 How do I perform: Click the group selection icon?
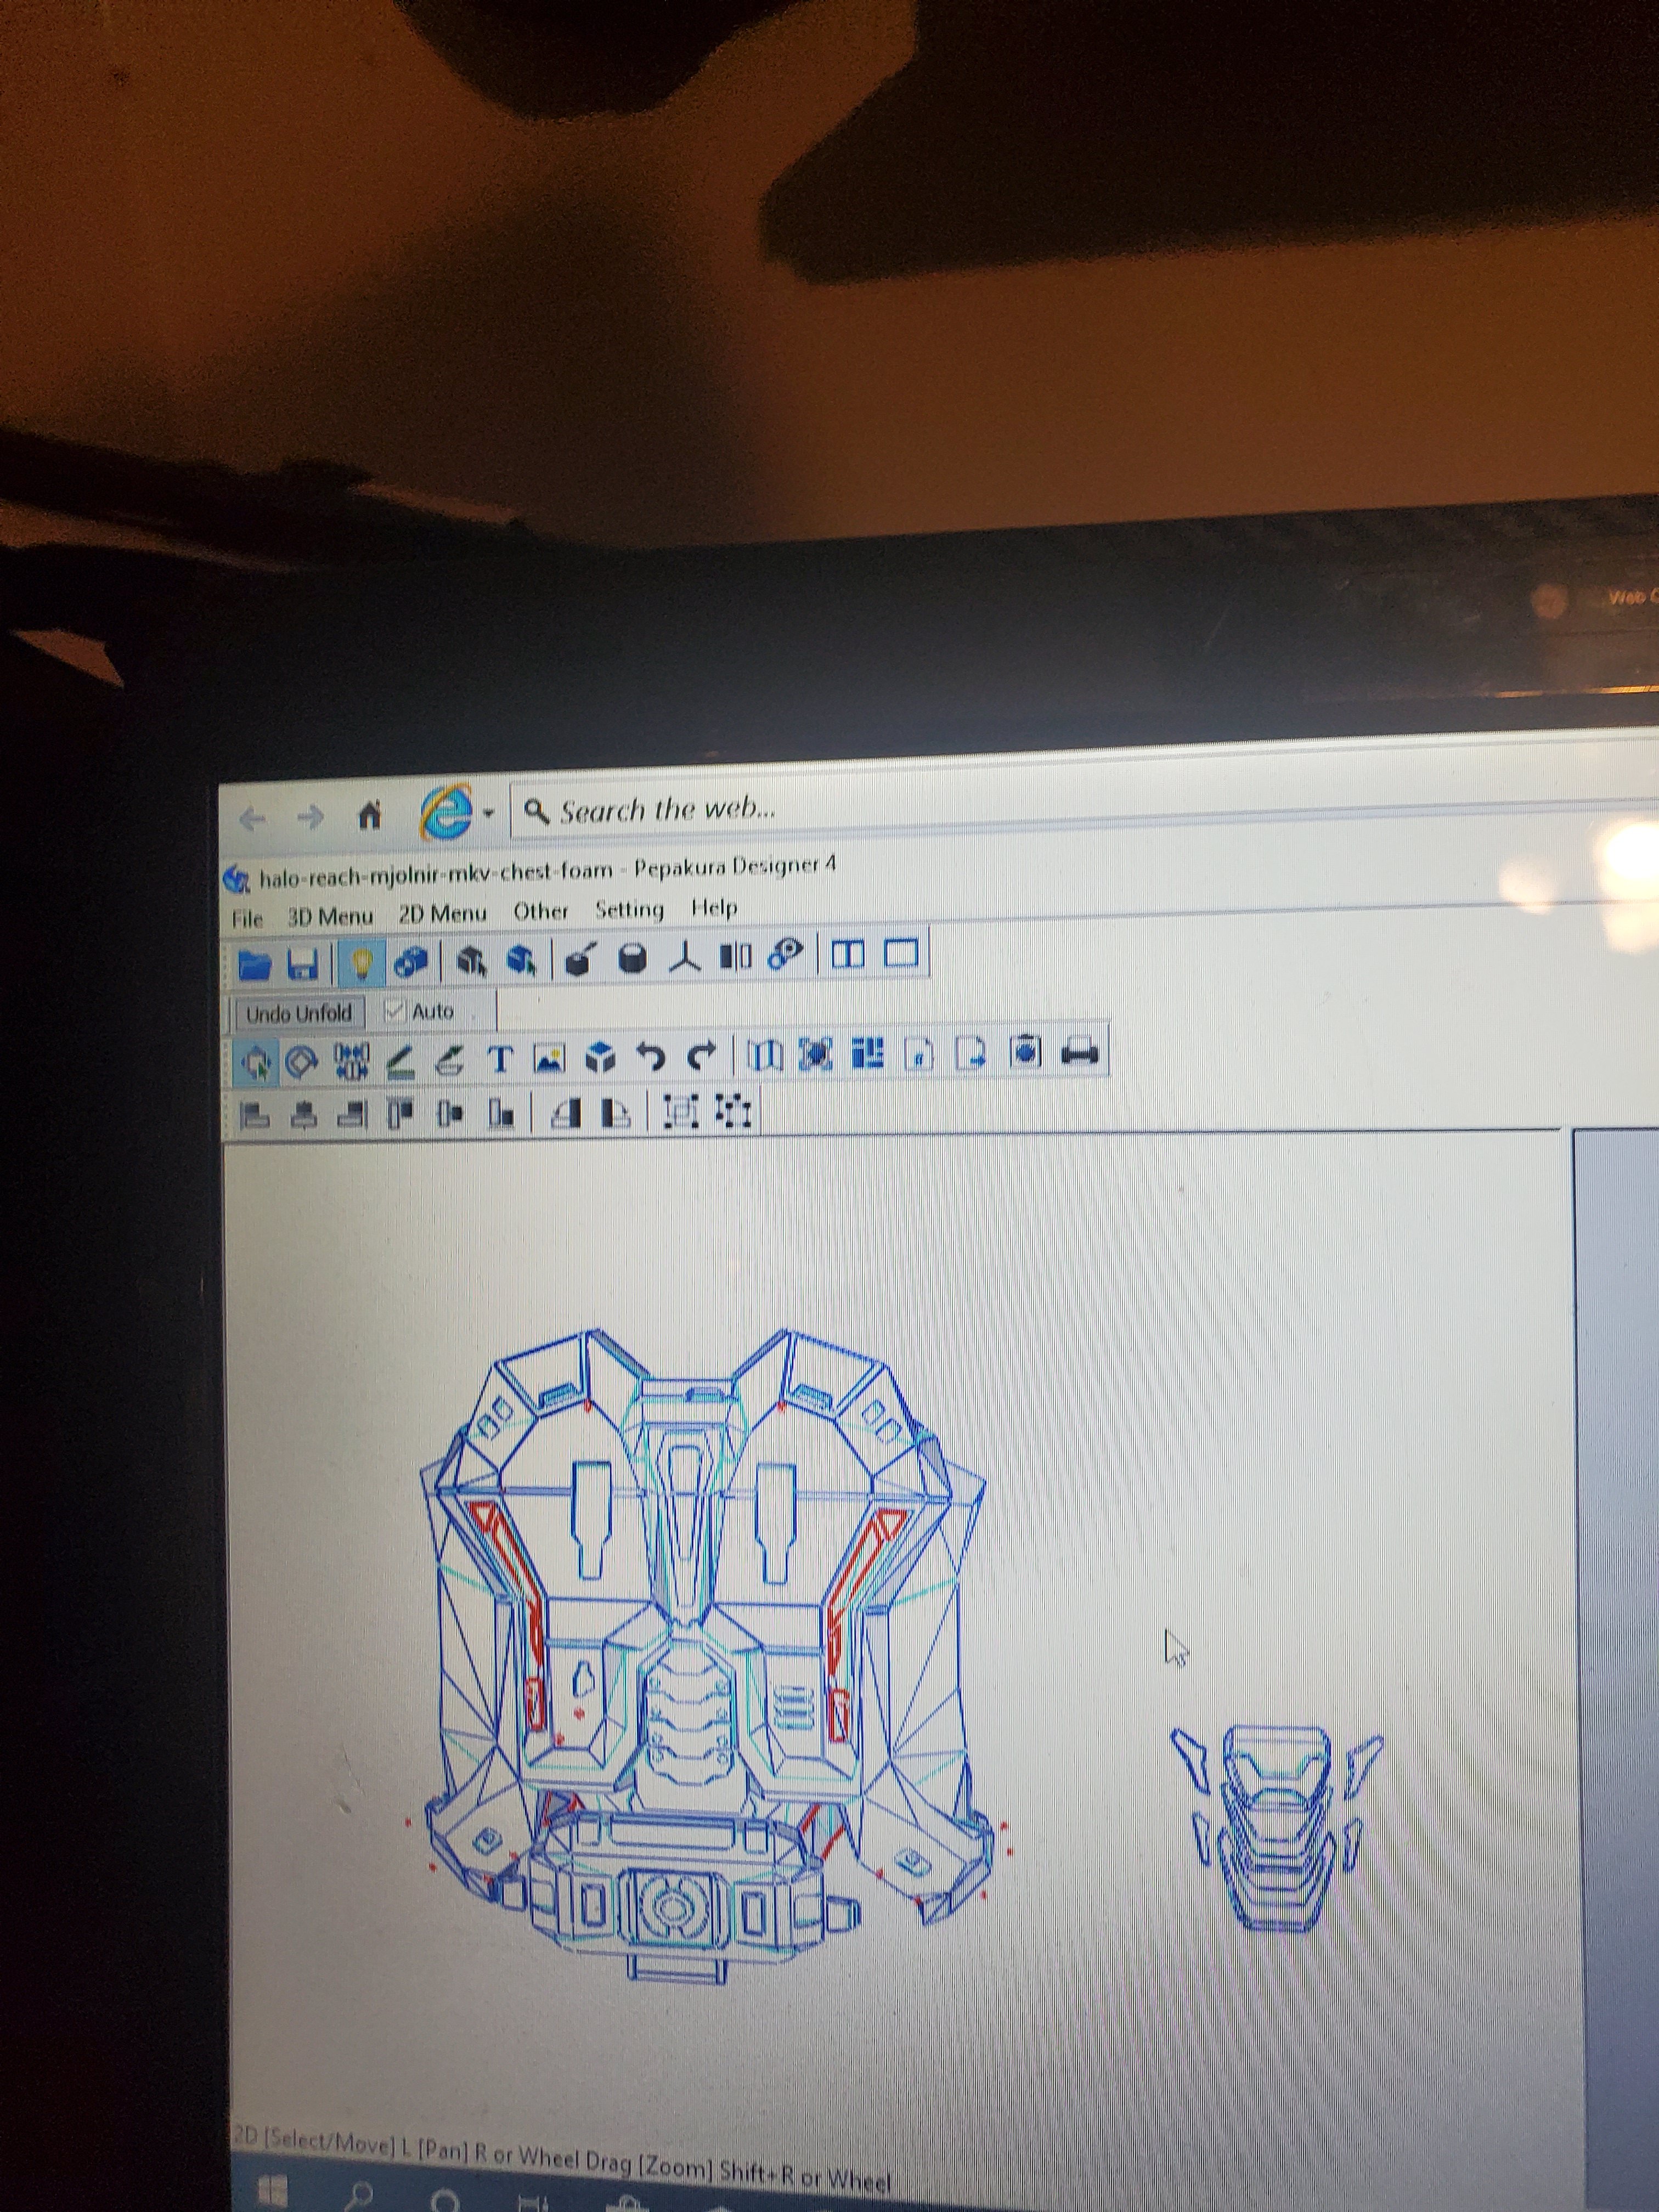[x=682, y=1110]
